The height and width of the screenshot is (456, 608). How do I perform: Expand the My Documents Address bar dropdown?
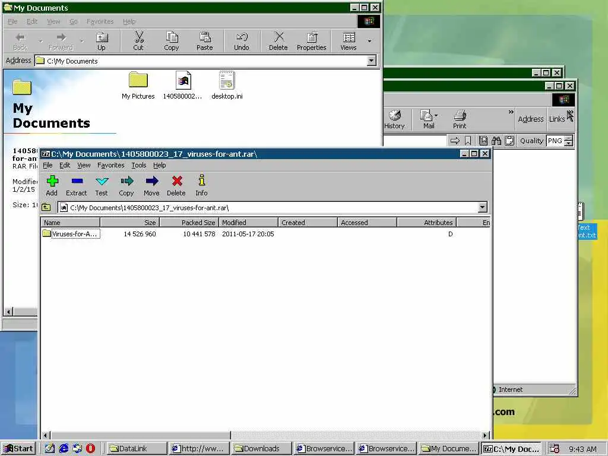(x=372, y=61)
